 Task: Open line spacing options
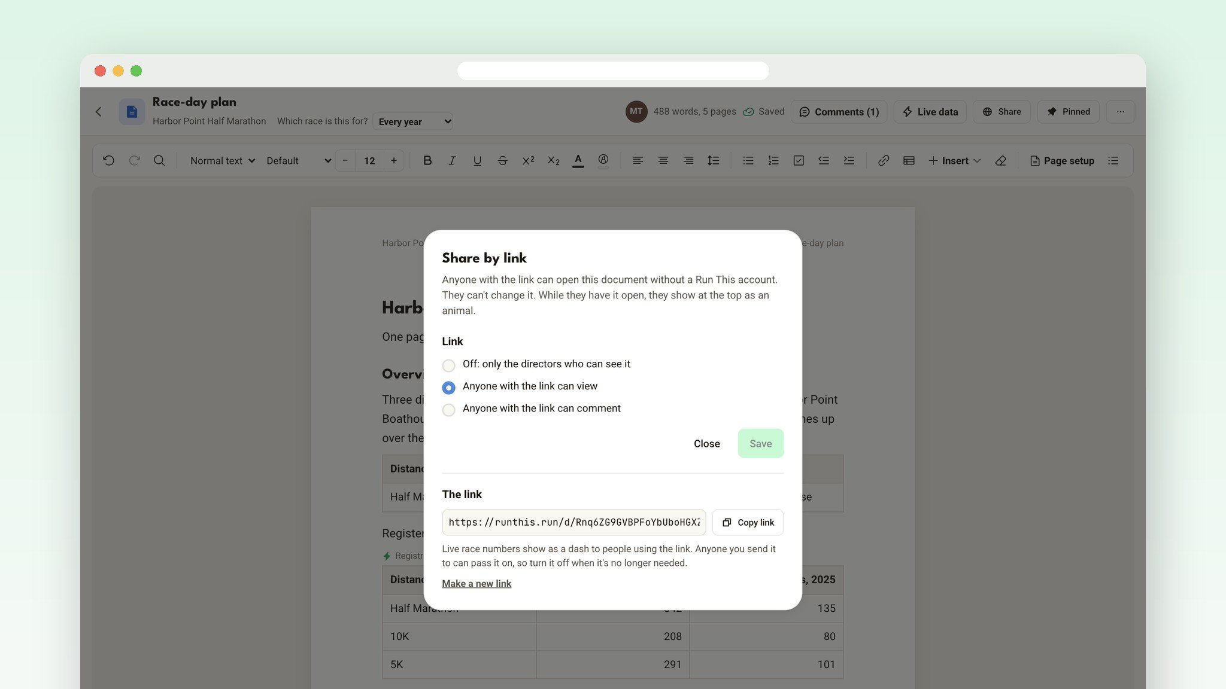tap(714, 160)
